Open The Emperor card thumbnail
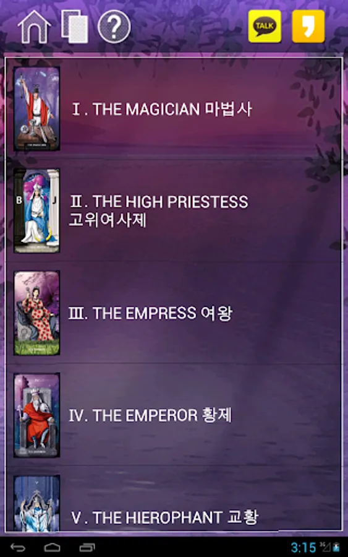Screen dimensions: 348x557 [x=36, y=415]
